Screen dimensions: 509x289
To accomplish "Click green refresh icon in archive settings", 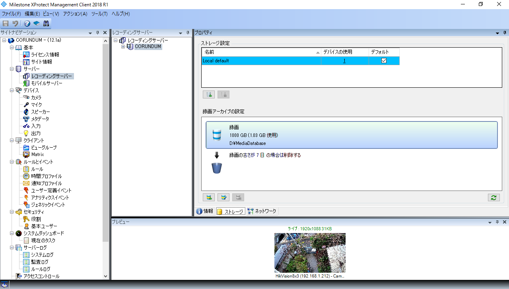I will point(494,197).
